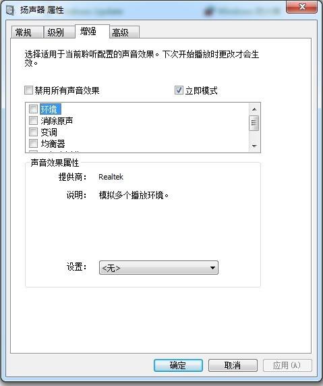Click the speaker icon in title bar

pos(10,10)
